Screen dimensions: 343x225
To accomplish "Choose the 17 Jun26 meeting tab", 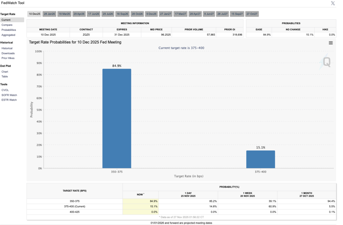I will [93, 14].
